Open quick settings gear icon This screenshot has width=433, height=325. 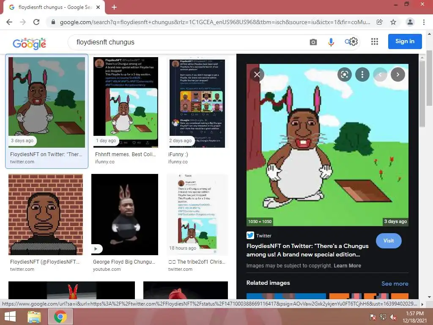click(354, 41)
